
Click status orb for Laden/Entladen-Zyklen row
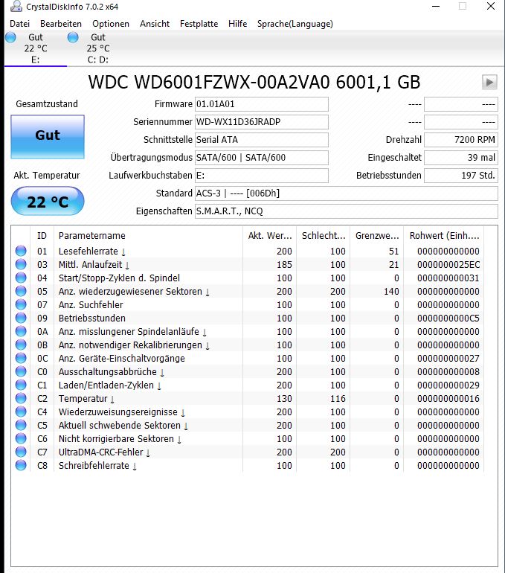21,385
